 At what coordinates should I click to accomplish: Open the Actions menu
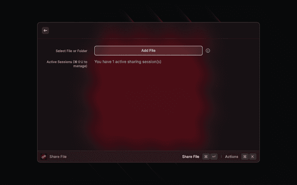pos(232,157)
